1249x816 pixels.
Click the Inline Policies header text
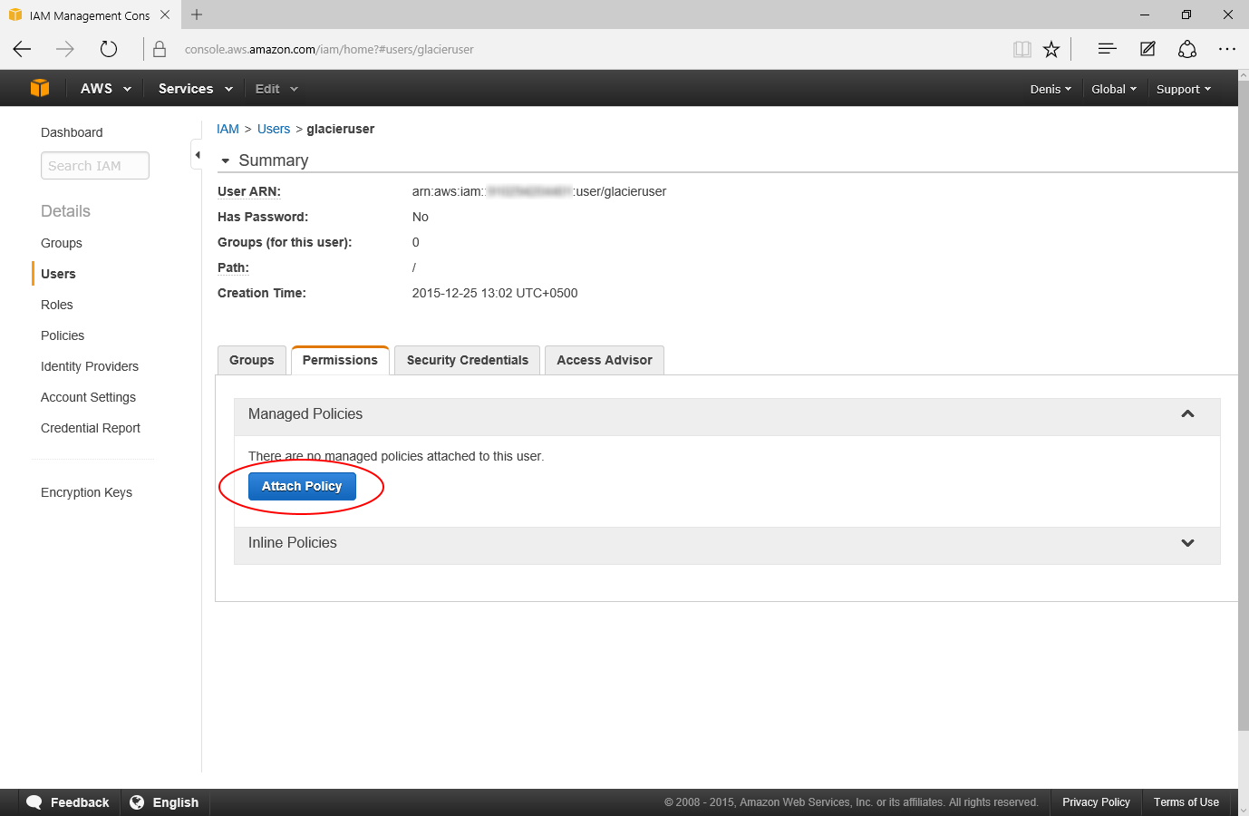click(293, 542)
